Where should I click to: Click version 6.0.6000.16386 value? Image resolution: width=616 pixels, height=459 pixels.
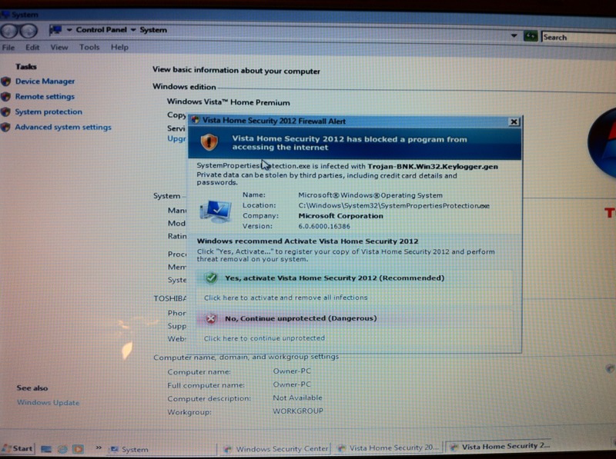click(324, 226)
